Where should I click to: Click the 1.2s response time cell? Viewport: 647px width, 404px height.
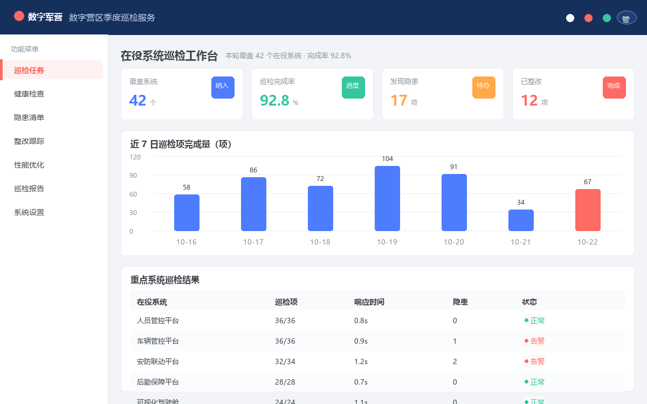pos(361,361)
